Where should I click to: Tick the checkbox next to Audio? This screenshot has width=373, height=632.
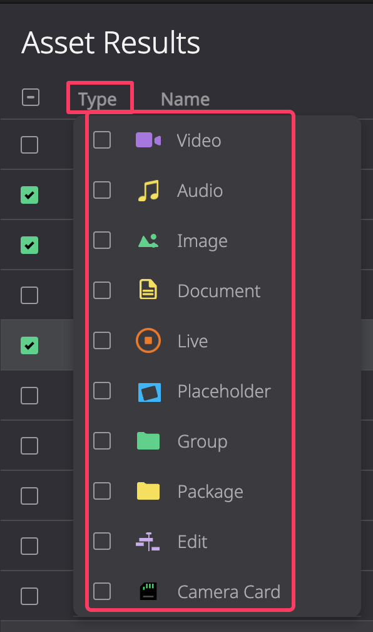[x=102, y=190]
